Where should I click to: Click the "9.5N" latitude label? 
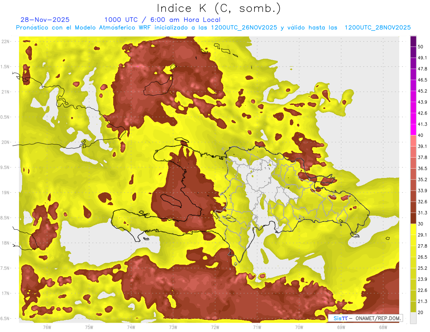[x=5, y=167]
